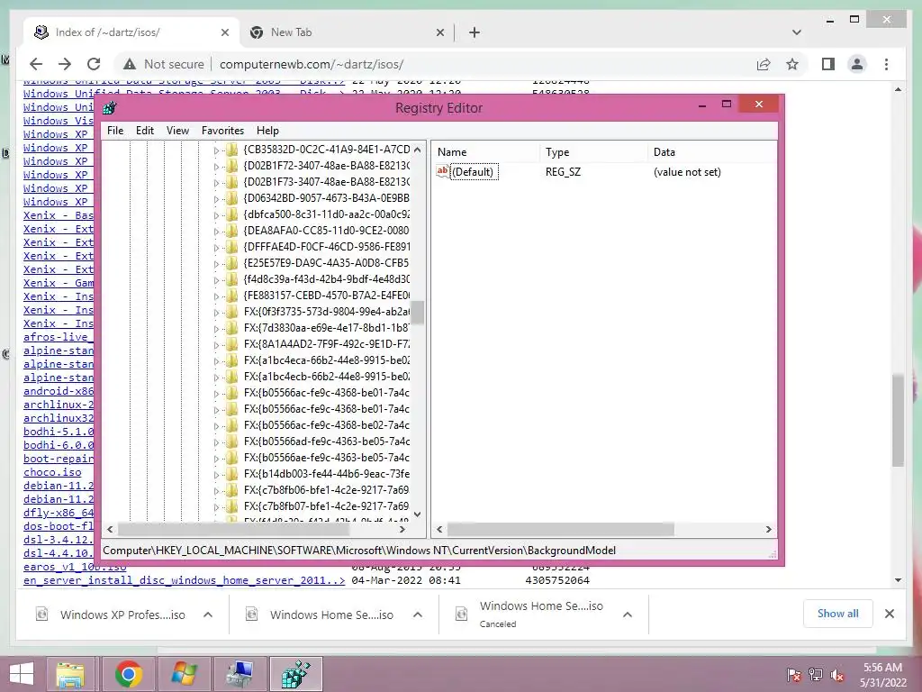922x692 pixels.
Task: Go back in Chrome browser
Action: click(x=36, y=64)
